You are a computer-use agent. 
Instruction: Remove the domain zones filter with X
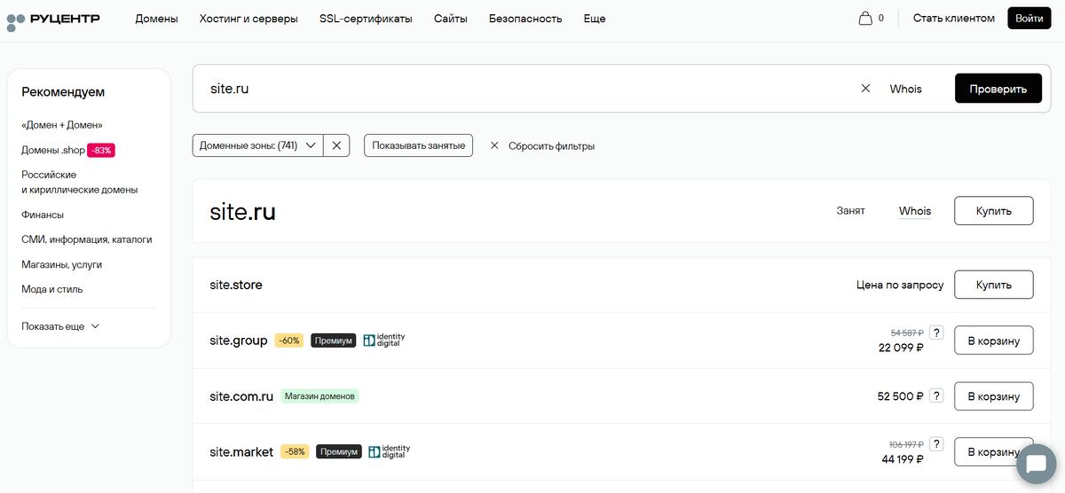pyautogui.click(x=335, y=145)
